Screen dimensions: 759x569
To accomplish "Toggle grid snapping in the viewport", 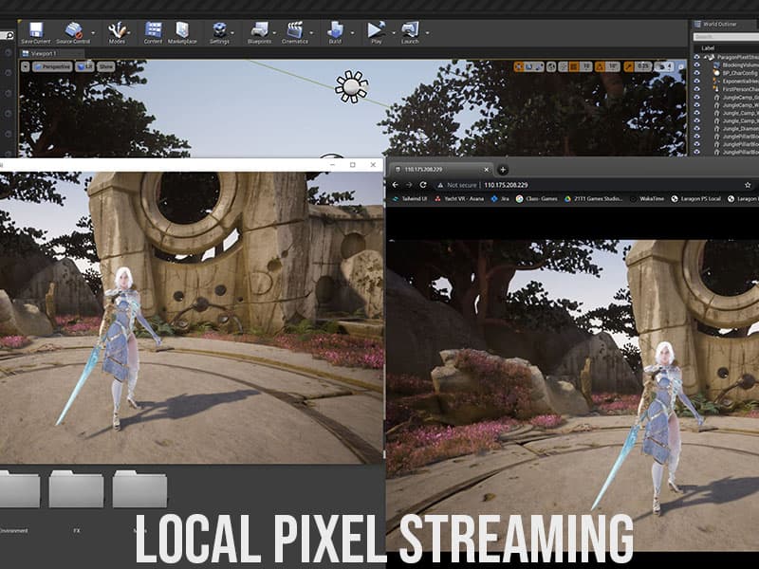I will pos(574,66).
